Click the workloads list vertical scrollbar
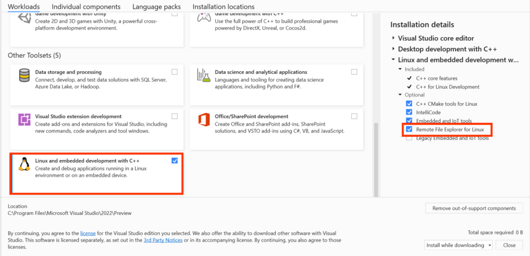The width and height of the screenshot is (530, 256). point(376,155)
